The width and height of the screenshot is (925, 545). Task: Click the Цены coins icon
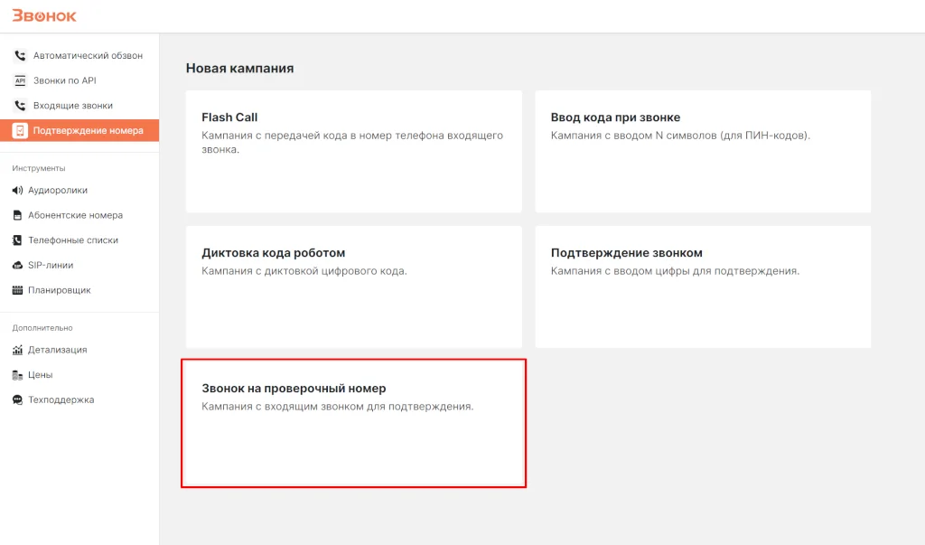click(x=18, y=375)
